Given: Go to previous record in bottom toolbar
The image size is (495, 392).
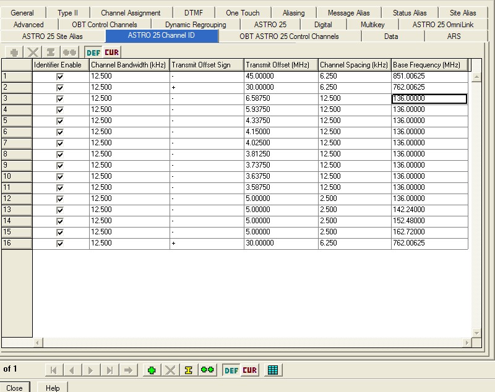Looking at the screenshot, I should click(72, 370).
